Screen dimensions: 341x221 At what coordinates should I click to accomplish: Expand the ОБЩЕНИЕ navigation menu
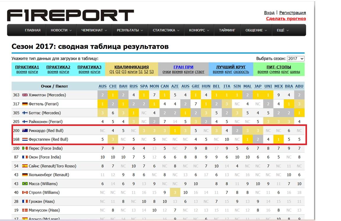256,30
